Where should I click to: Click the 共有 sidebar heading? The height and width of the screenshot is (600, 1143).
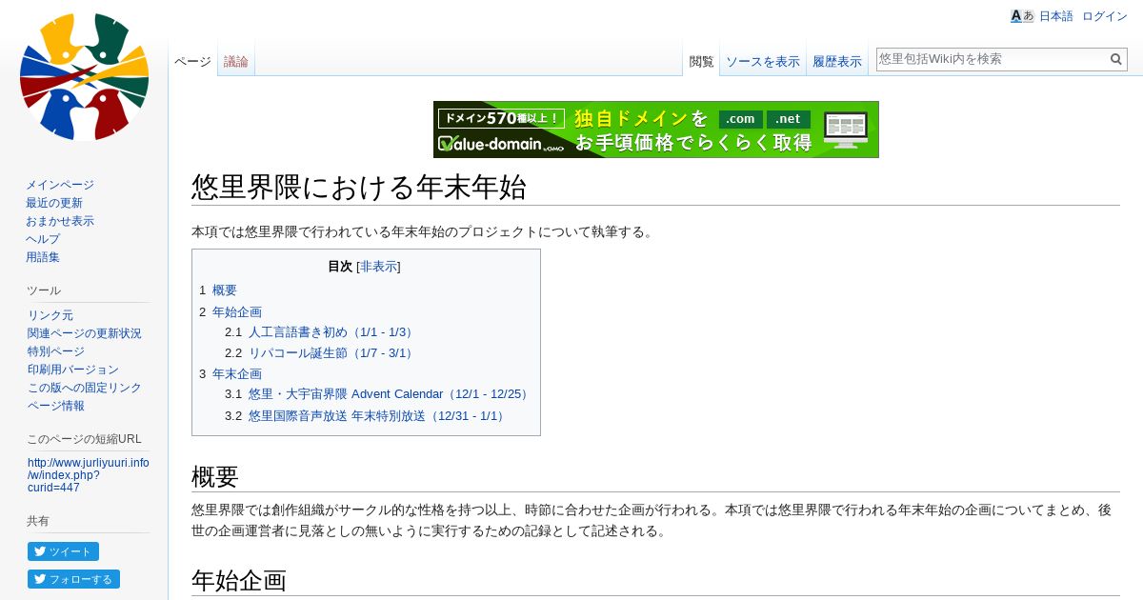(38, 521)
